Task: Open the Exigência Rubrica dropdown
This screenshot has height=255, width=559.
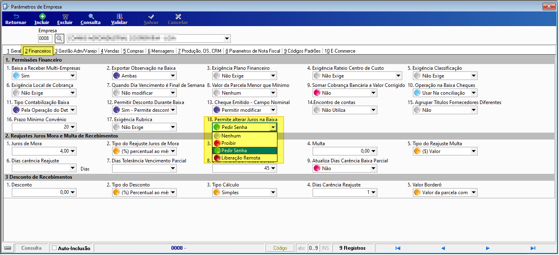Action: pos(173,127)
